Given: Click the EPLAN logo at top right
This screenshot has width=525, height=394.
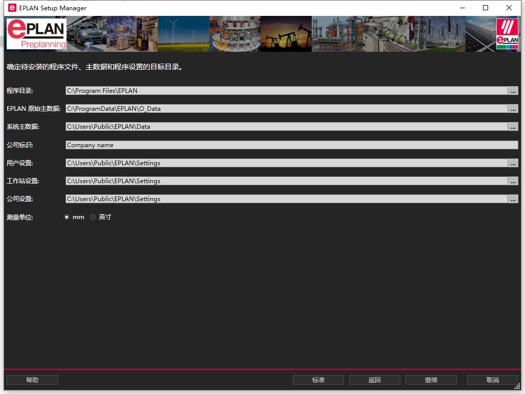Looking at the screenshot, I should tap(507, 34).
